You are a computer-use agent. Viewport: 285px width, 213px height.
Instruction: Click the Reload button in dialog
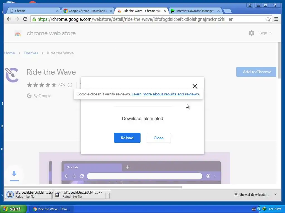point(127,138)
